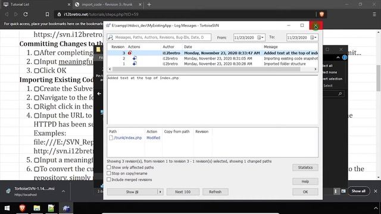Screen dimensions: 381x214
Task: Toggle Show only affected paths checkbox
Action: 108,167
